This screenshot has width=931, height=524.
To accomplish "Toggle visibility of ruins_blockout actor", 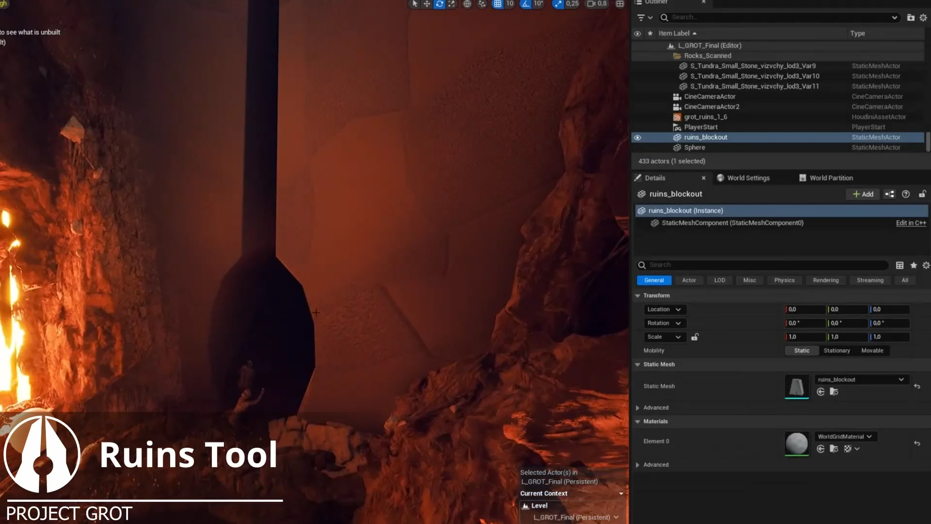I will tap(638, 137).
